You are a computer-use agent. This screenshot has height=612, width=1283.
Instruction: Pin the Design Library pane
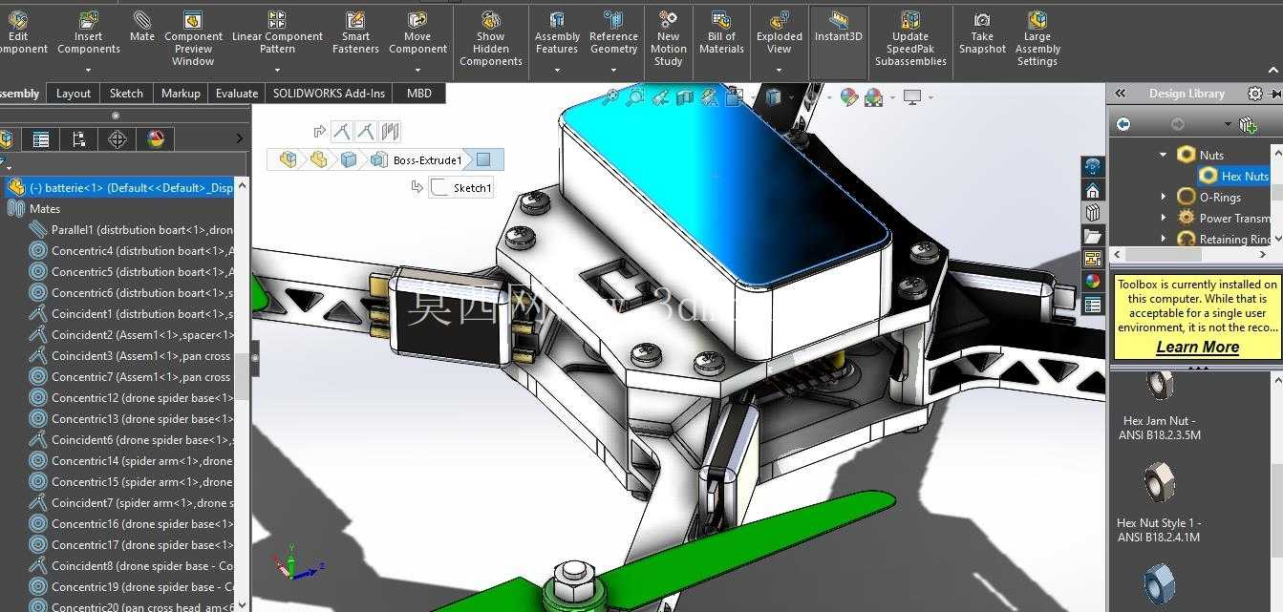coord(1276,93)
